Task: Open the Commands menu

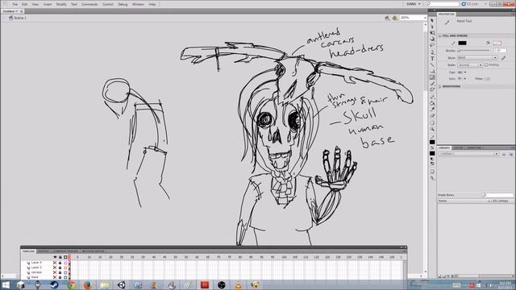Action: pos(89,4)
